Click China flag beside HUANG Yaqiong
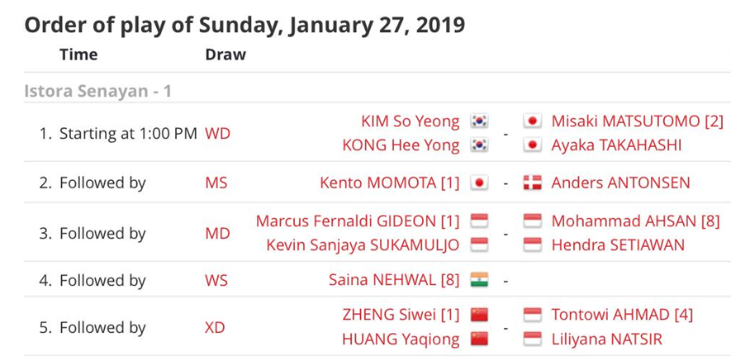Image resolution: width=731 pixels, height=361 pixels. 479,339
